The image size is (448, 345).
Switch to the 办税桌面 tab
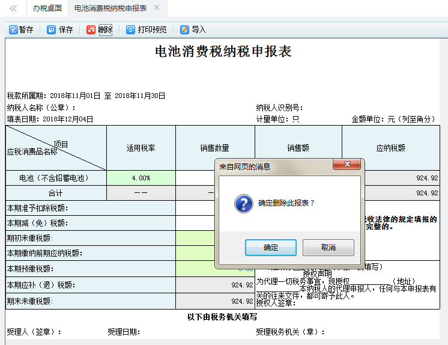coord(47,8)
